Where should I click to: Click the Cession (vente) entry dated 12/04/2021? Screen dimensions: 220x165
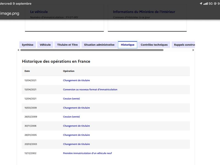(71, 99)
